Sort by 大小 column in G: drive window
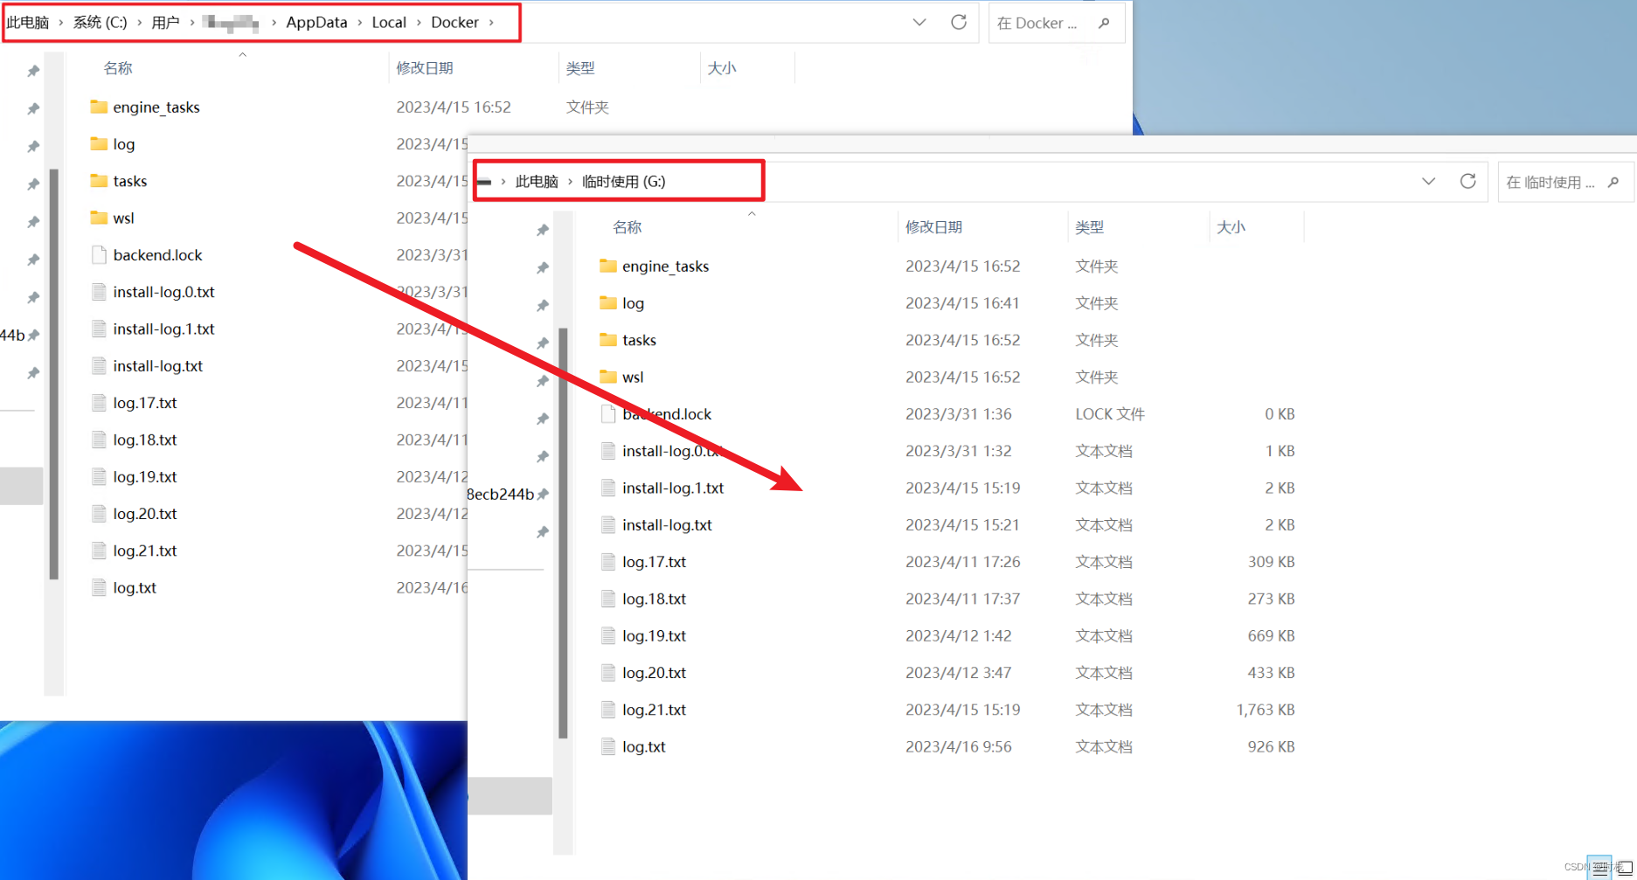The width and height of the screenshot is (1637, 880). coord(1231,227)
